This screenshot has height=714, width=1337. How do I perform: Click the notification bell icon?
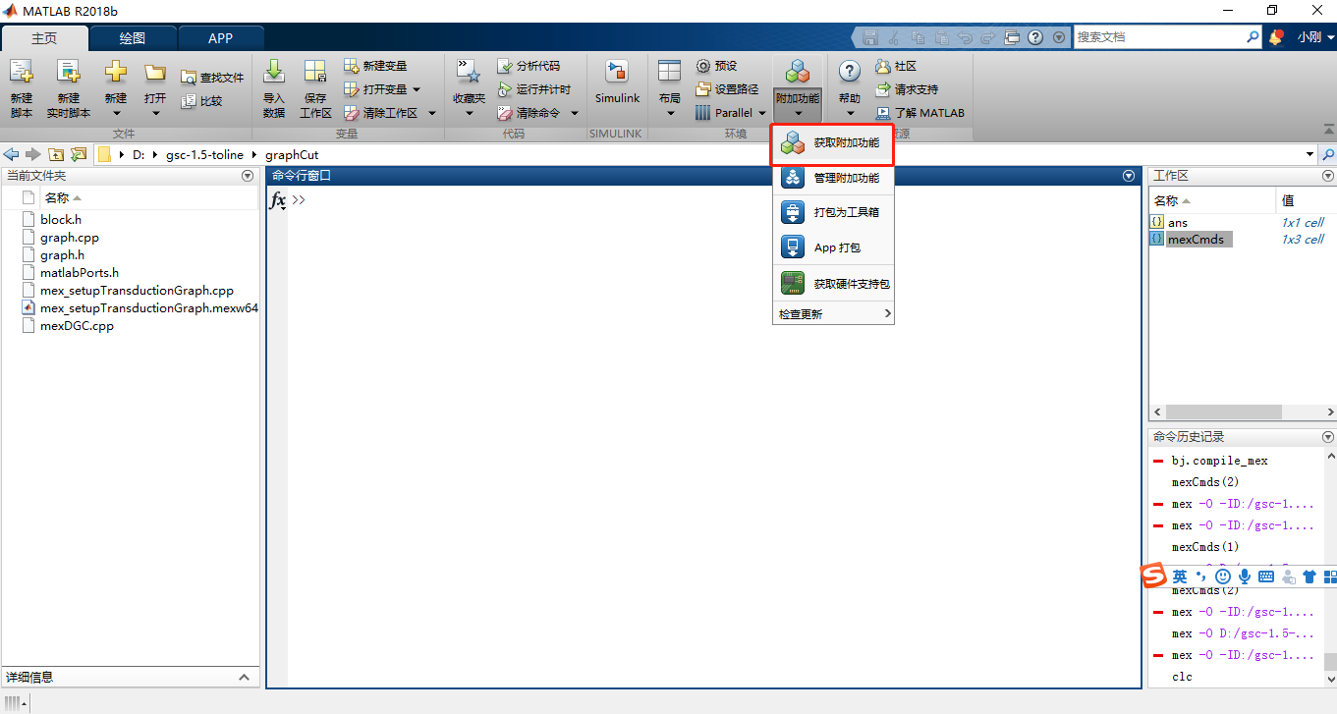point(1276,37)
